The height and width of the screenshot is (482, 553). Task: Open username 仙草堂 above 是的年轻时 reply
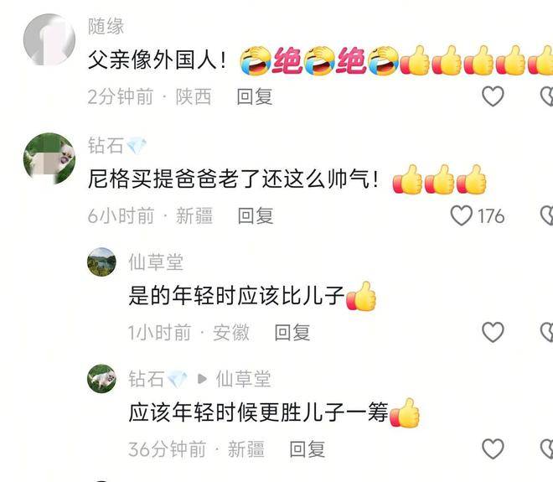pyautogui.click(x=156, y=262)
